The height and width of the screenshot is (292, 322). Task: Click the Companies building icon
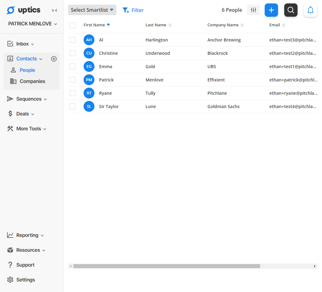coord(13,81)
